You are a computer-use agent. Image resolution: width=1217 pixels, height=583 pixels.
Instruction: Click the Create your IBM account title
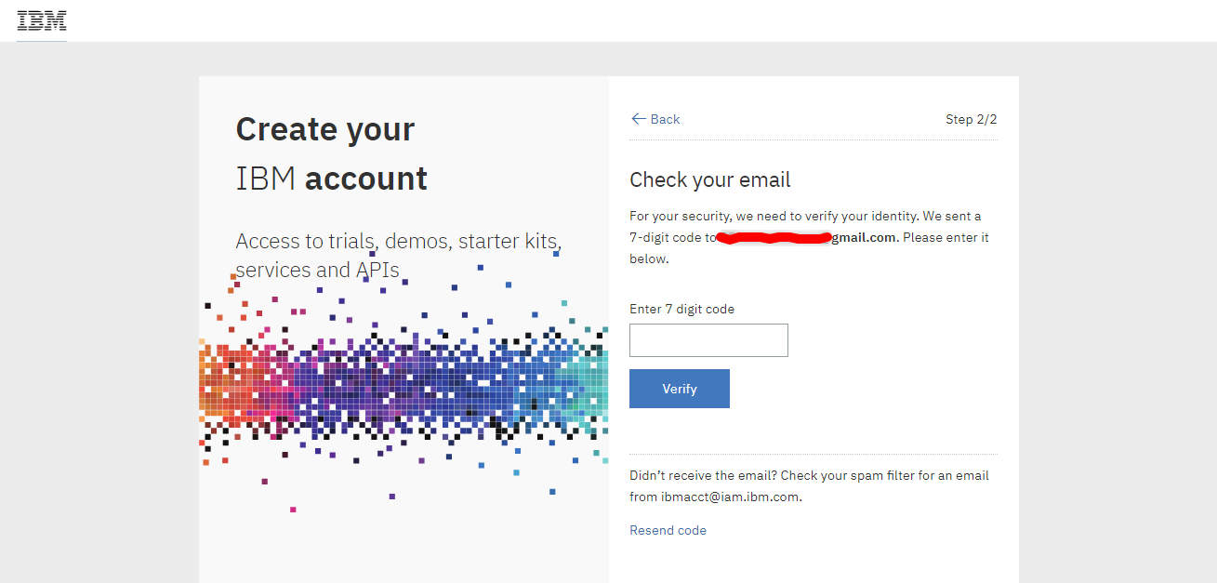coord(332,153)
